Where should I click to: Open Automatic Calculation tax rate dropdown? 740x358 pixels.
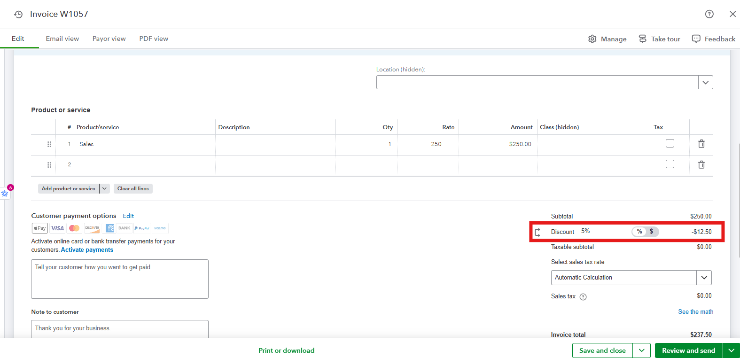point(704,278)
